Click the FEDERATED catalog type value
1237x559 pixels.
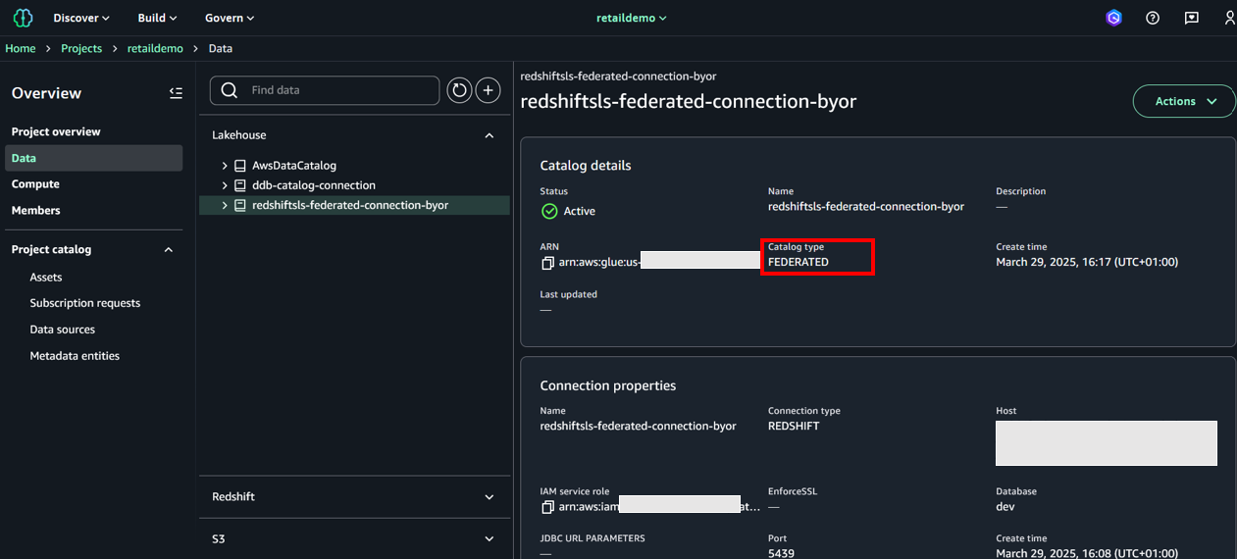799,262
